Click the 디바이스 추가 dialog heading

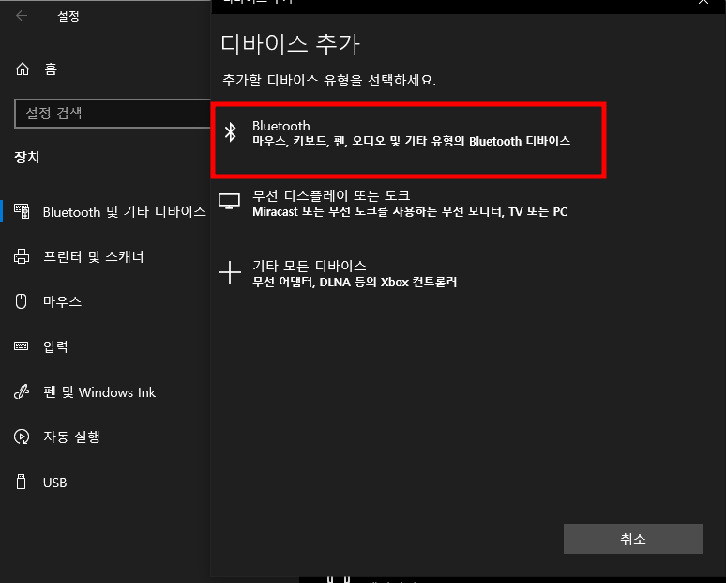[x=290, y=44]
